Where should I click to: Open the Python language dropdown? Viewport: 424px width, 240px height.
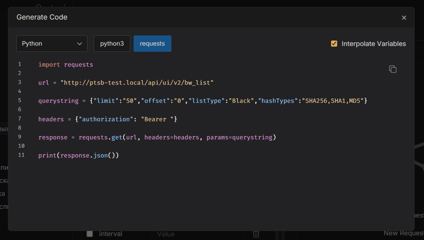tap(52, 44)
